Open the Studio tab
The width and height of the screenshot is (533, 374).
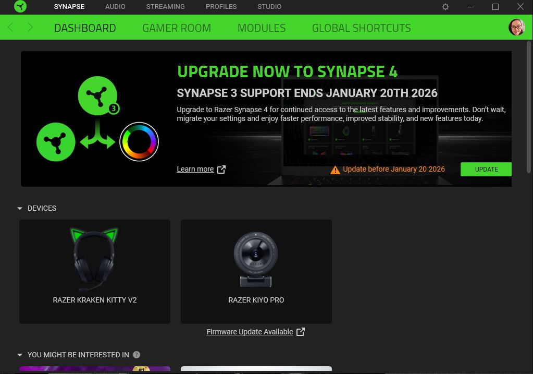[x=269, y=6]
